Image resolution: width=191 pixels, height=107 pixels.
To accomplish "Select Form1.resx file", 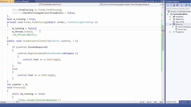I will pyautogui.click(x=182, y=29).
